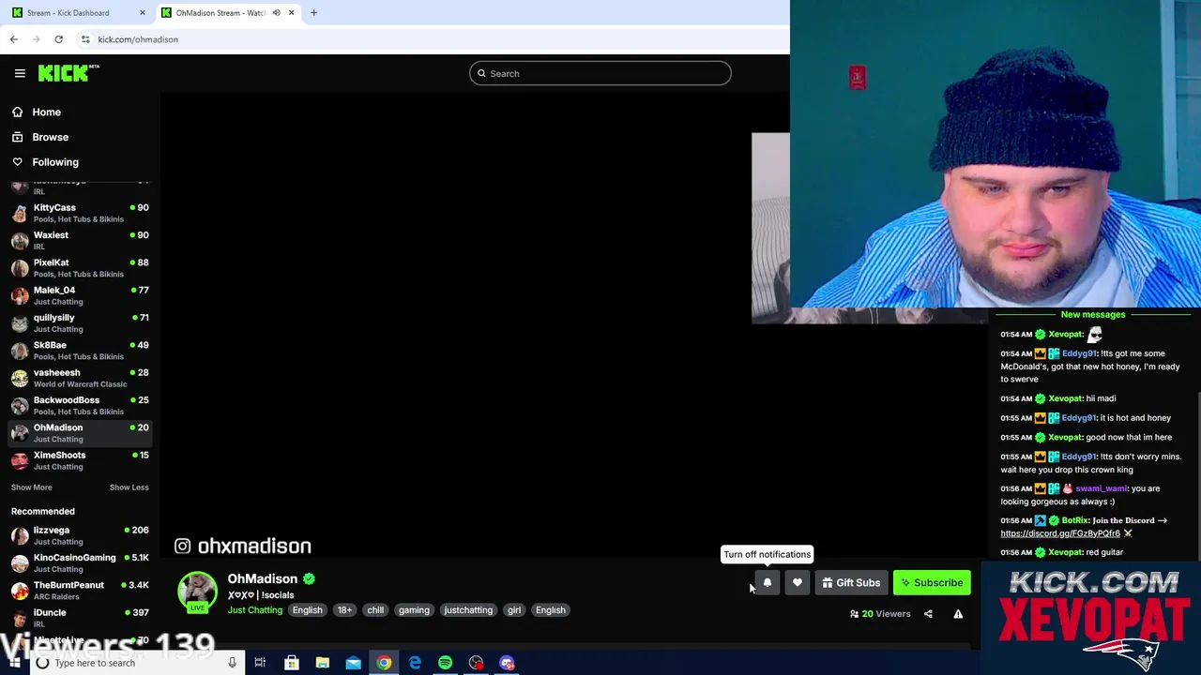Screen dimensions: 1201x675
Task: Click the Gift Subs button
Action: [851, 583]
